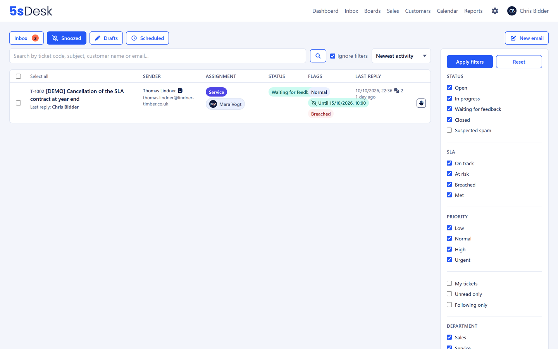558x349 pixels.
Task: Click the search magnifier button
Action: point(318,56)
